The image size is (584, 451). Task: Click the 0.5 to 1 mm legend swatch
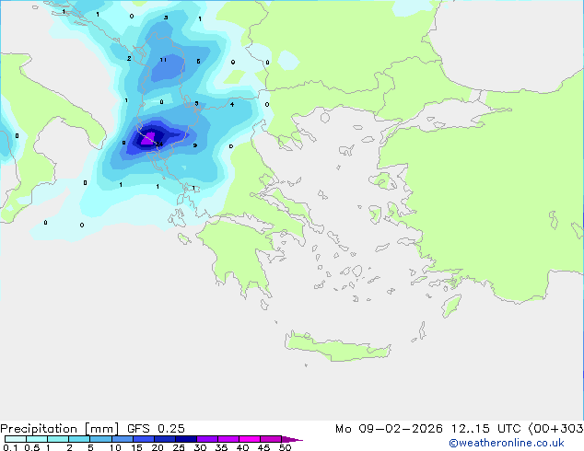[37, 439]
